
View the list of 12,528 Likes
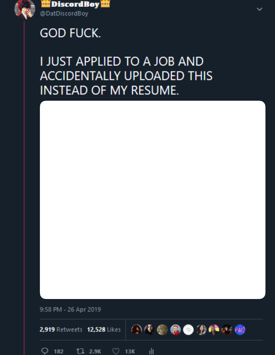(104, 329)
